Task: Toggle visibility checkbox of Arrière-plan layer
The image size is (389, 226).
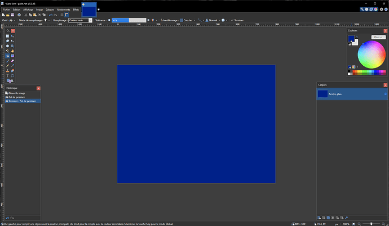Action: 385,94
